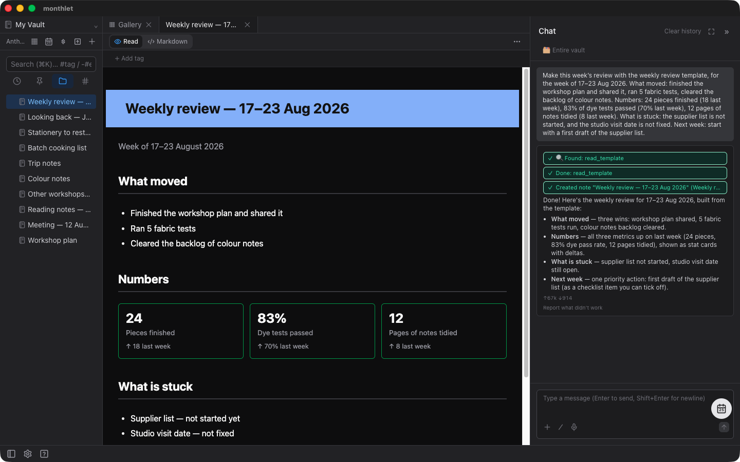Screen dimensions: 740x462
Task: Close the Gallery tab
Action: click(149, 25)
